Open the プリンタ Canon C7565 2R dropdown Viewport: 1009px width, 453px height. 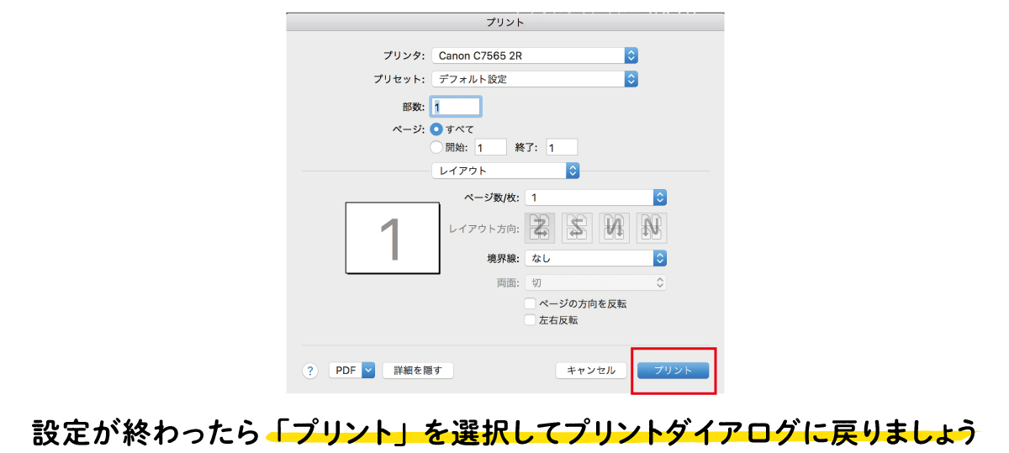[535, 55]
